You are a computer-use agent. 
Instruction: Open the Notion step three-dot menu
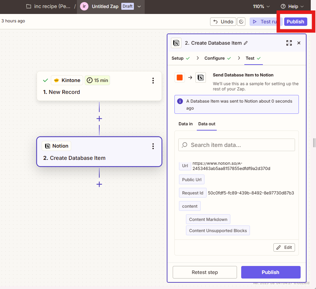(x=153, y=146)
